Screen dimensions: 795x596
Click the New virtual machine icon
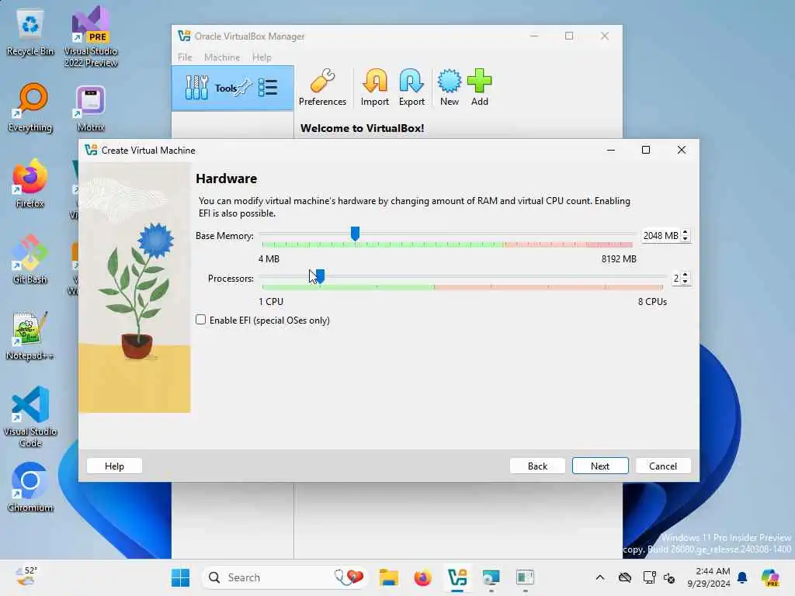(x=450, y=81)
